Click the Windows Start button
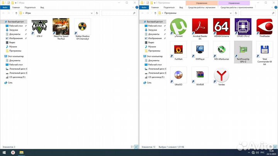The image size is (278, 156). (x=4, y=153)
